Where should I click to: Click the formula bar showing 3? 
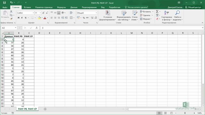coord(121,28)
